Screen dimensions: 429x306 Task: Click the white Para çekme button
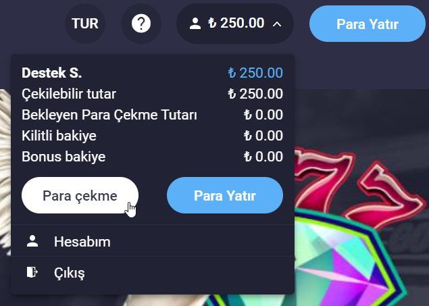pos(80,195)
